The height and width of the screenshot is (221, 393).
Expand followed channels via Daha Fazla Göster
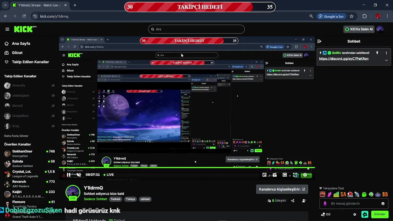click(x=16, y=136)
